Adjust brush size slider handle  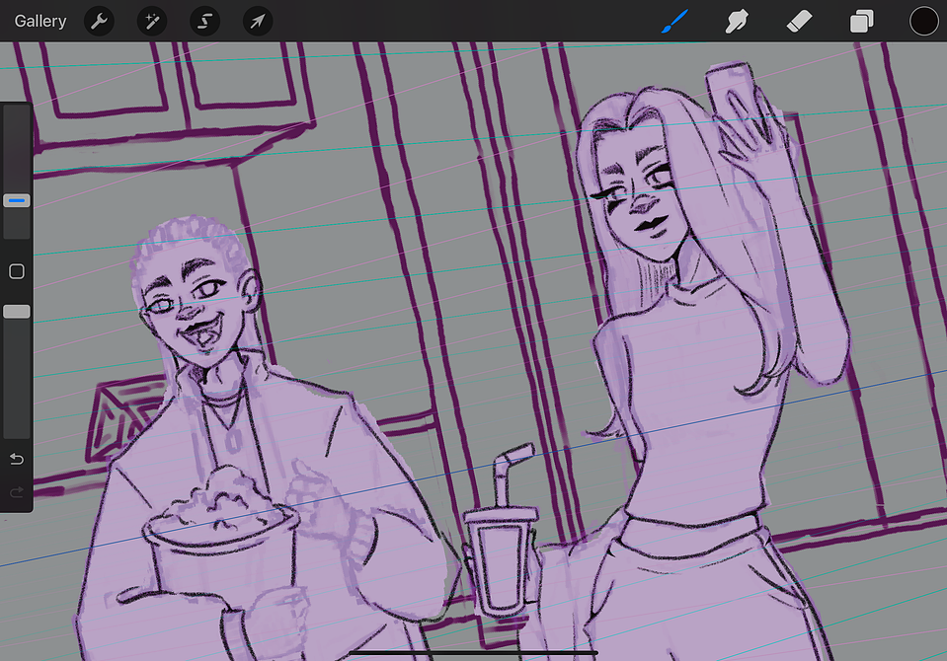(x=17, y=200)
